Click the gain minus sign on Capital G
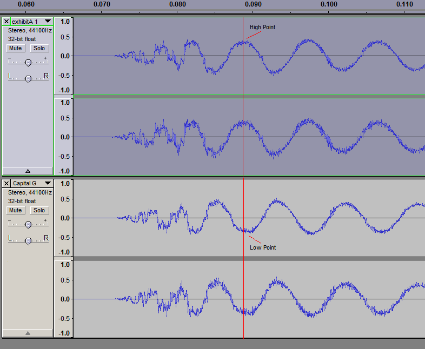The image size is (425, 349). 10,220
